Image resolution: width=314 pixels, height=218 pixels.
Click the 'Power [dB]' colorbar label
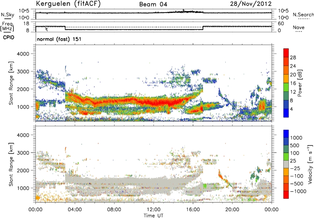[x=299, y=83]
